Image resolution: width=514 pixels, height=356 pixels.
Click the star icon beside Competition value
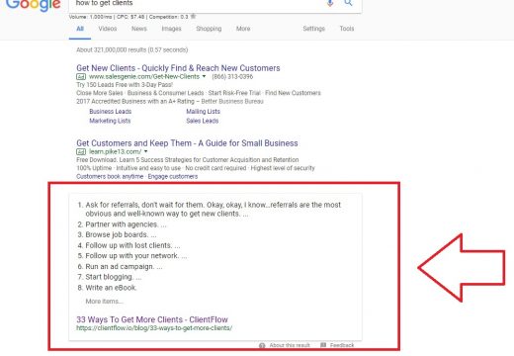[194, 16]
